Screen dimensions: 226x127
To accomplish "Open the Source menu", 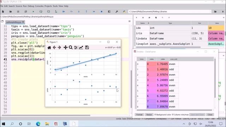I will click(19, 6).
